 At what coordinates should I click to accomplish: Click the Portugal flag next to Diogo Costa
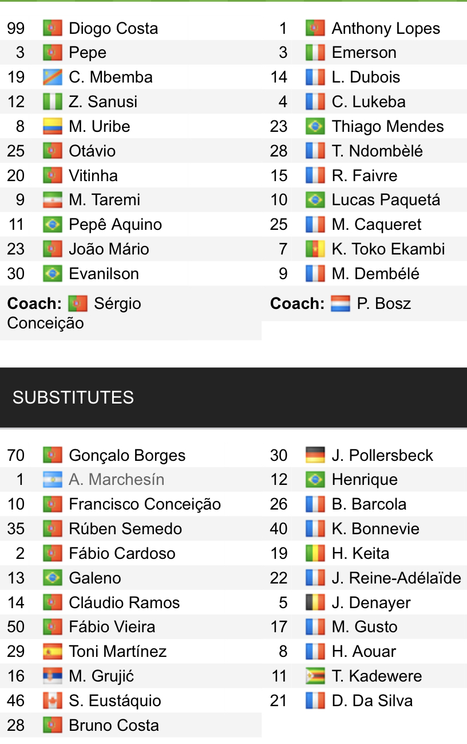[52, 28]
